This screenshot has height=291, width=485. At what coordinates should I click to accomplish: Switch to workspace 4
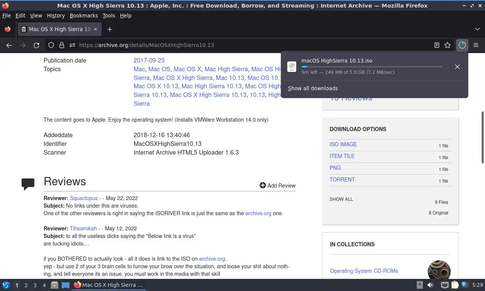[44, 285]
